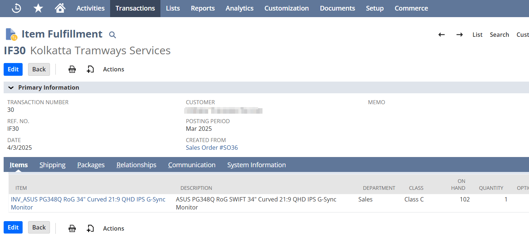This screenshot has height=247, width=529.
Task: Go to previous record with the left arrow
Action: coord(442,35)
